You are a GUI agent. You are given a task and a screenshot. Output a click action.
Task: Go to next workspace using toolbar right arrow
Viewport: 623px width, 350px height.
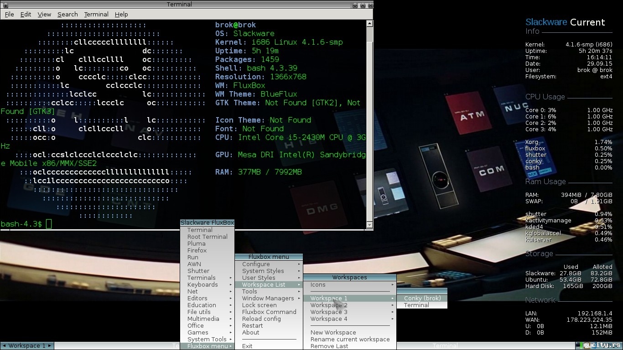(x=50, y=346)
